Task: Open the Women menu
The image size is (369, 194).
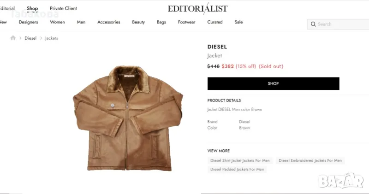Action: [x=57, y=22]
